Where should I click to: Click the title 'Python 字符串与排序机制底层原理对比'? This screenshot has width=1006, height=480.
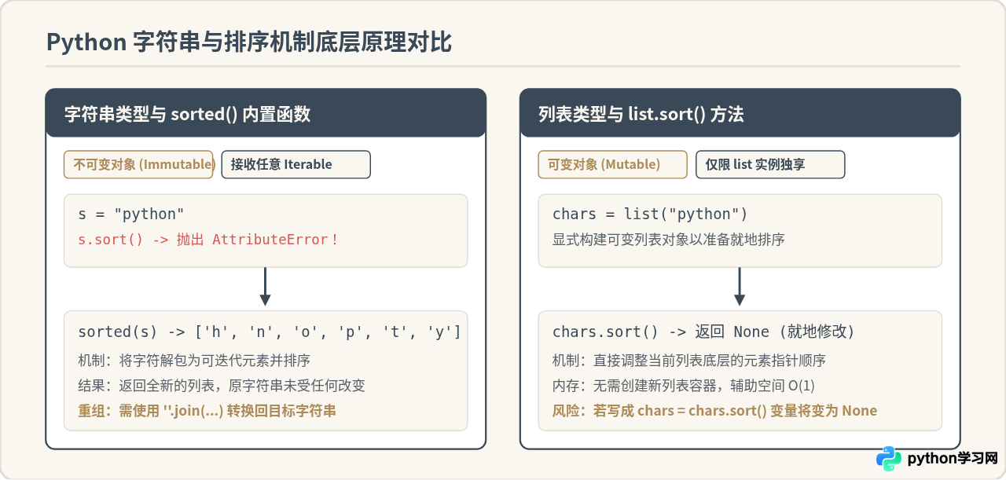(249, 42)
